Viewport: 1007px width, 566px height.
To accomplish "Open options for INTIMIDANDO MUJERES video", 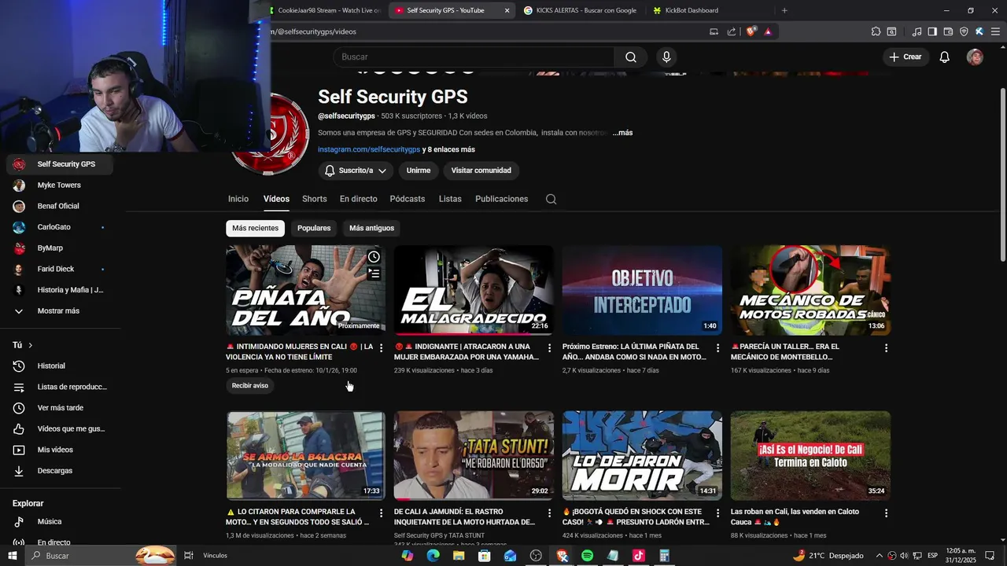I will tap(382, 347).
